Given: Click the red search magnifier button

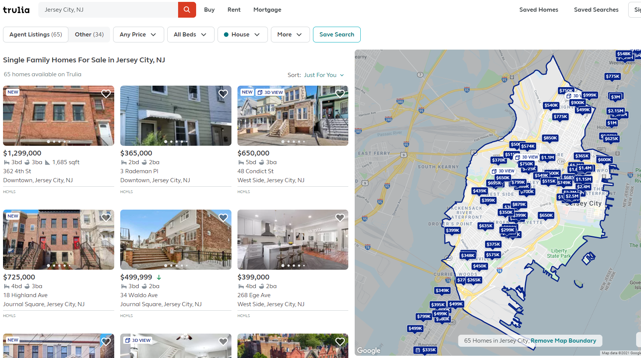Looking at the screenshot, I should point(187,10).
